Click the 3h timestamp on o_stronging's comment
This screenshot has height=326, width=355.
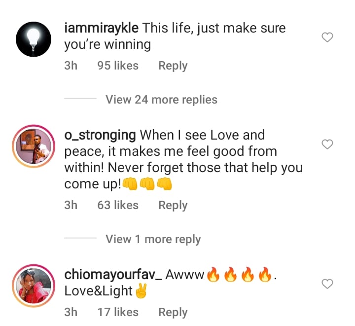(x=71, y=205)
